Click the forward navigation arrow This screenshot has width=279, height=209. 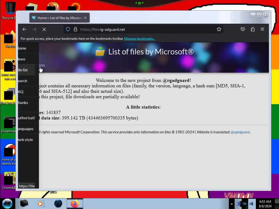pos(34,29)
